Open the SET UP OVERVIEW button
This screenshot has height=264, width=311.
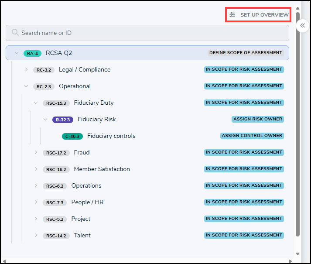[x=258, y=15]
